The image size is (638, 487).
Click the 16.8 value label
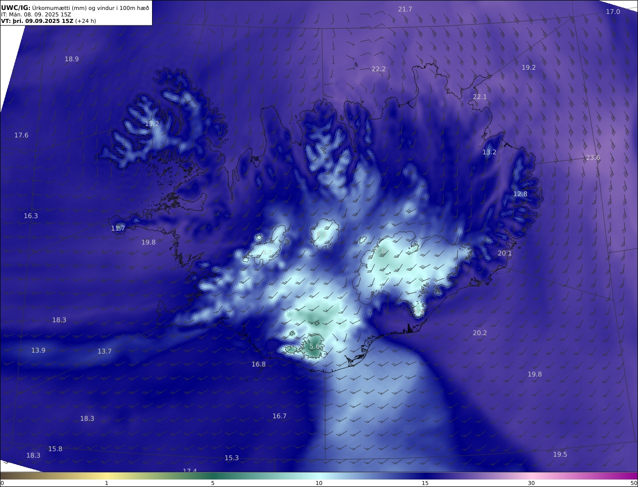click(259, 364)
